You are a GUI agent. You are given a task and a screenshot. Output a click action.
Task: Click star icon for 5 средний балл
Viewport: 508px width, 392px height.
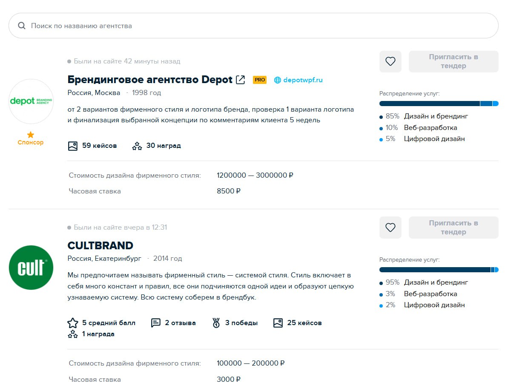click(x=73, y=323)
